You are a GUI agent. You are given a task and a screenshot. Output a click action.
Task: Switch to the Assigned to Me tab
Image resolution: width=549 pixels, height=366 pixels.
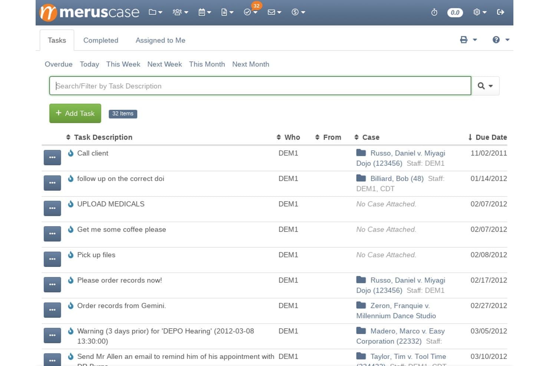pyautogui.click(x=160, y=40)
